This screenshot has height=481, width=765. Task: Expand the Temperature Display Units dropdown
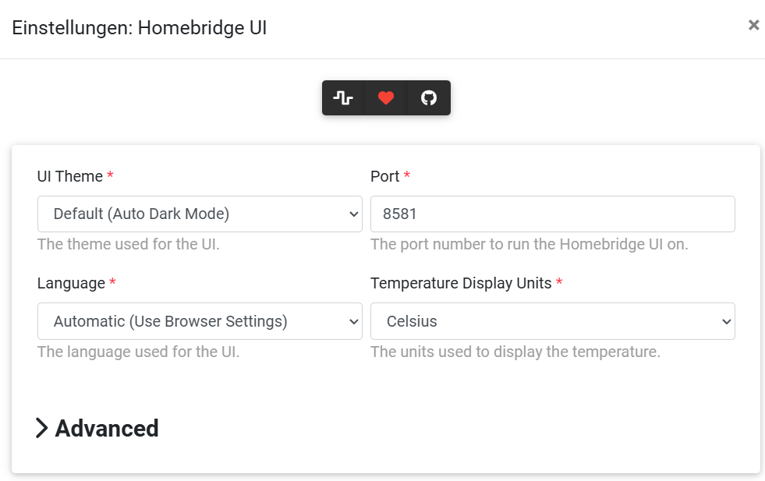tap(552, 321)
